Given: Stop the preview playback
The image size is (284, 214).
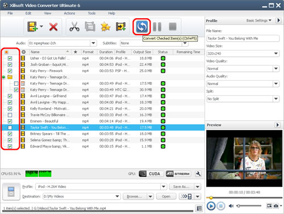Looking at the screenshot, I should click(221, 206).
